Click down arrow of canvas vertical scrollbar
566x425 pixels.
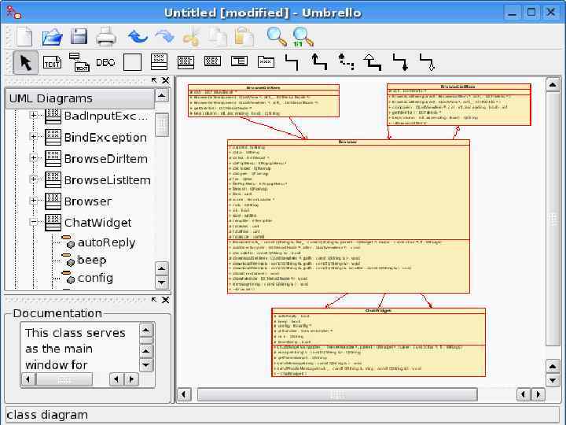[x=553, y=380]
